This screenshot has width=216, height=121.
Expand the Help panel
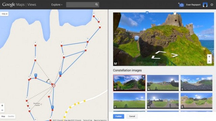[x=4, y=14]
